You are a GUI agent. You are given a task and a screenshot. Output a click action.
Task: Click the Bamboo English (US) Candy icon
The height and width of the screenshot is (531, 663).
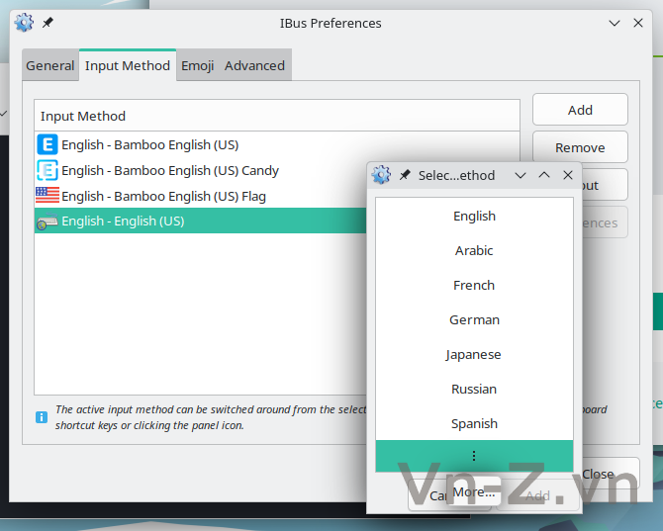(x=47, y=170)
